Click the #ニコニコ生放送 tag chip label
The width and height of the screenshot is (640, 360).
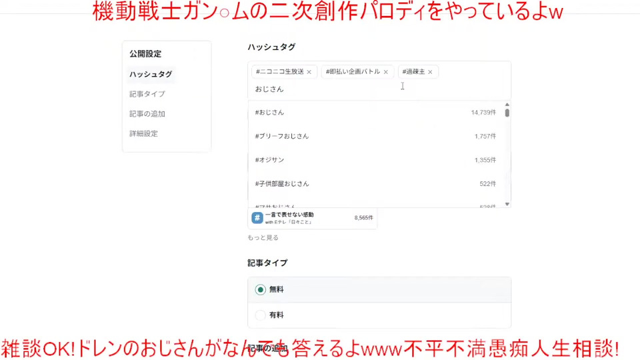279,71
